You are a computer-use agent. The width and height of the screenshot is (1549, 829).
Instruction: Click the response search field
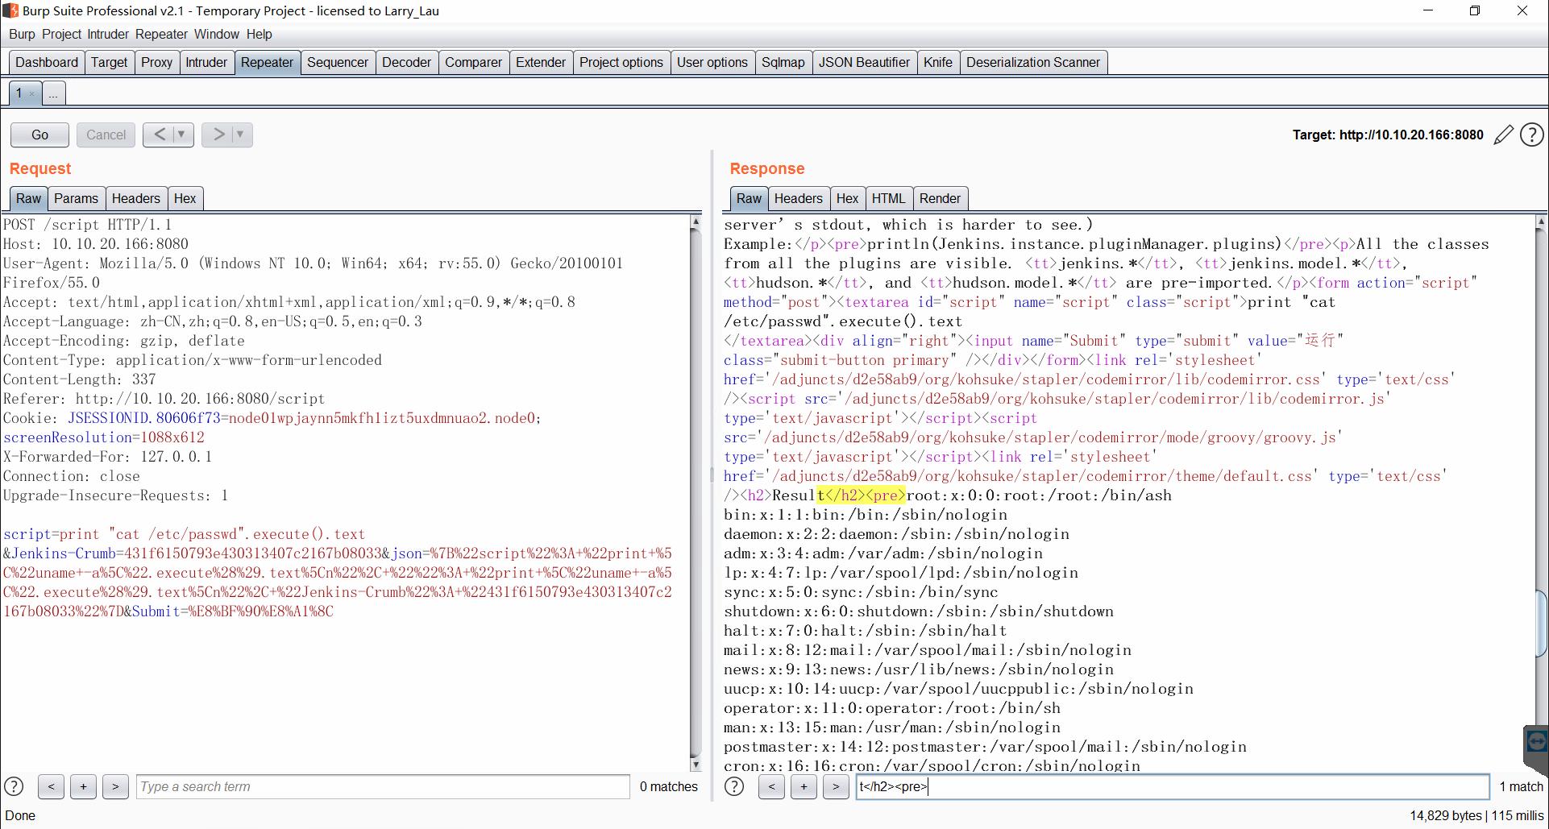click(1173, 786)
